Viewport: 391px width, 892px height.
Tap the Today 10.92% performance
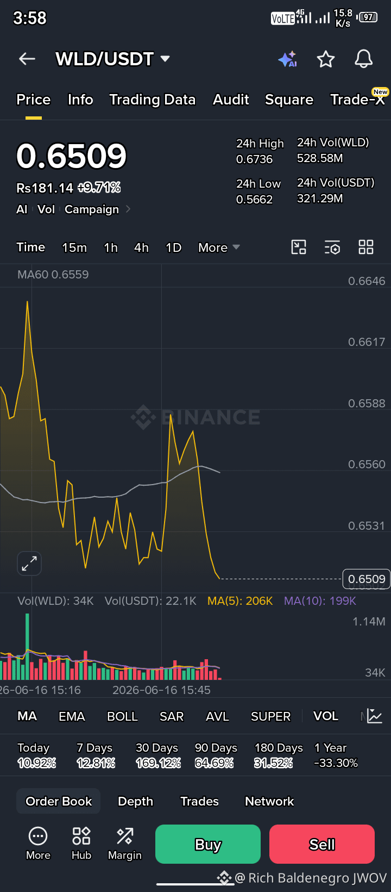click(x=36, y=755)
